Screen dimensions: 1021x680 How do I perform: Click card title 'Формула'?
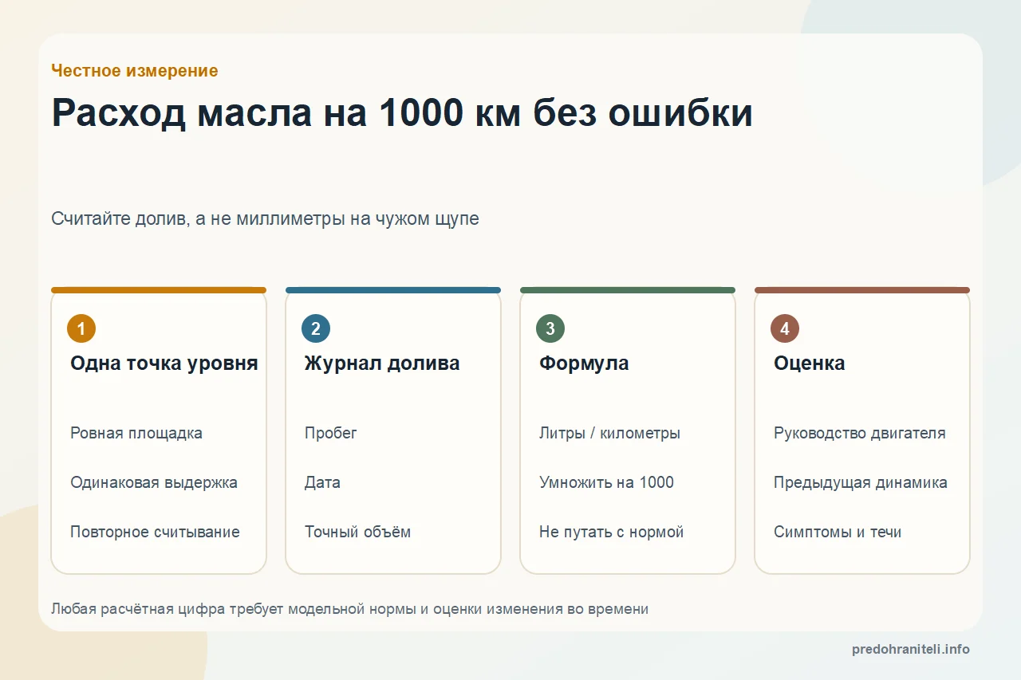coord(584,364)
